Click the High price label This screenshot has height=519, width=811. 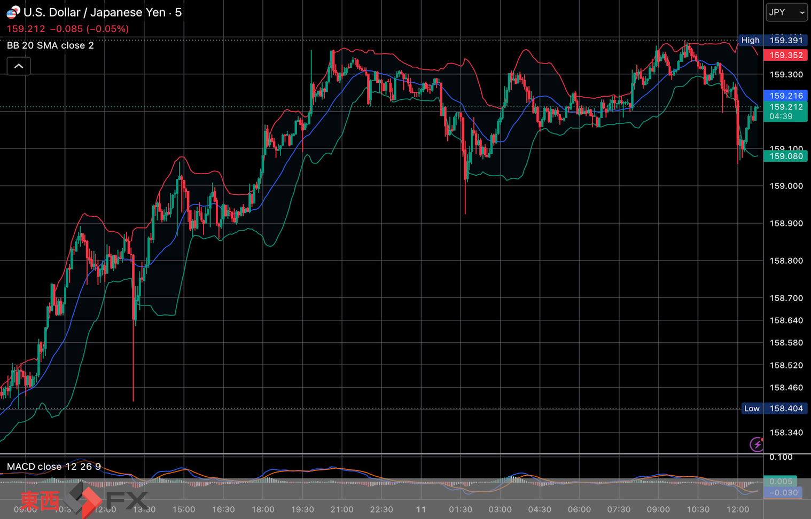750,40
